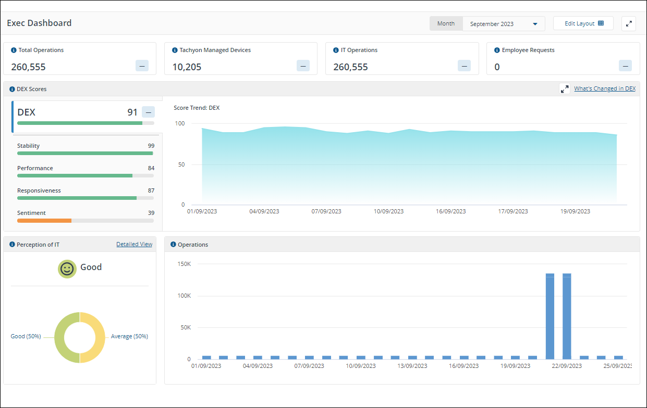This screenshot has height=408, width=647.
Task: Click the info icon beside Operations panel
Action: click(x=173, y=245)
